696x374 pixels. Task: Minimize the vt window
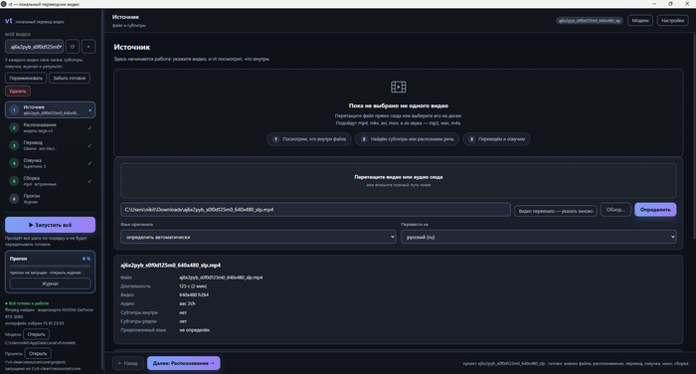click(654, 4)
